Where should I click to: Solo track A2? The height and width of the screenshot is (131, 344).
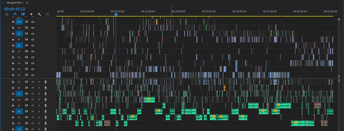(39, 88)
